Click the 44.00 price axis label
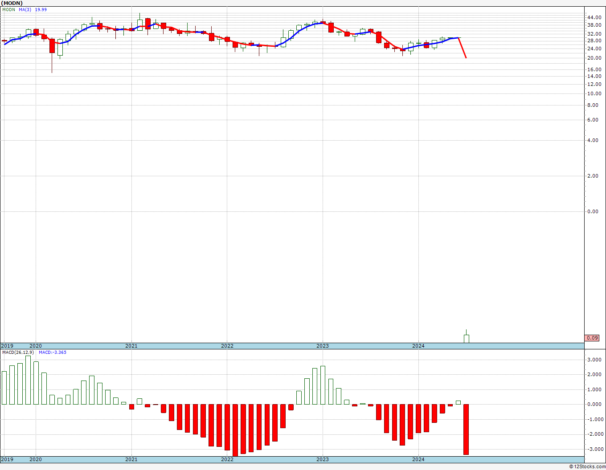This screenshot has width=606, height=470. coord(594,17)
